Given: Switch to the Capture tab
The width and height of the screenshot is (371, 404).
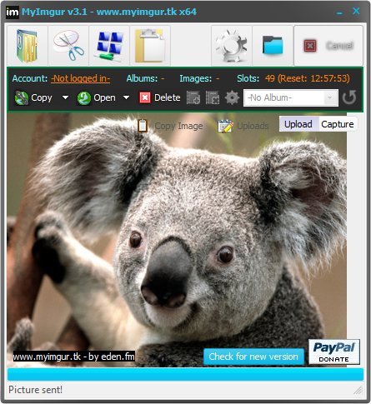Looking at the screenshot, I should tap(338, 124).
